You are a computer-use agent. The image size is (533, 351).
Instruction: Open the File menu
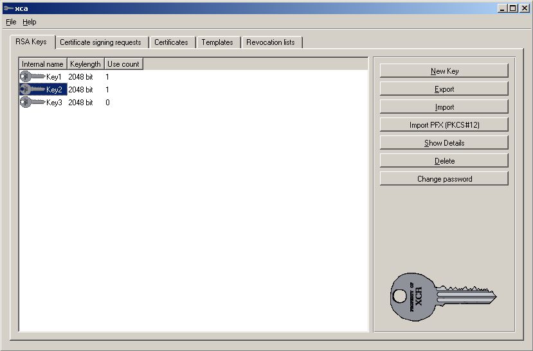(11, 22)
